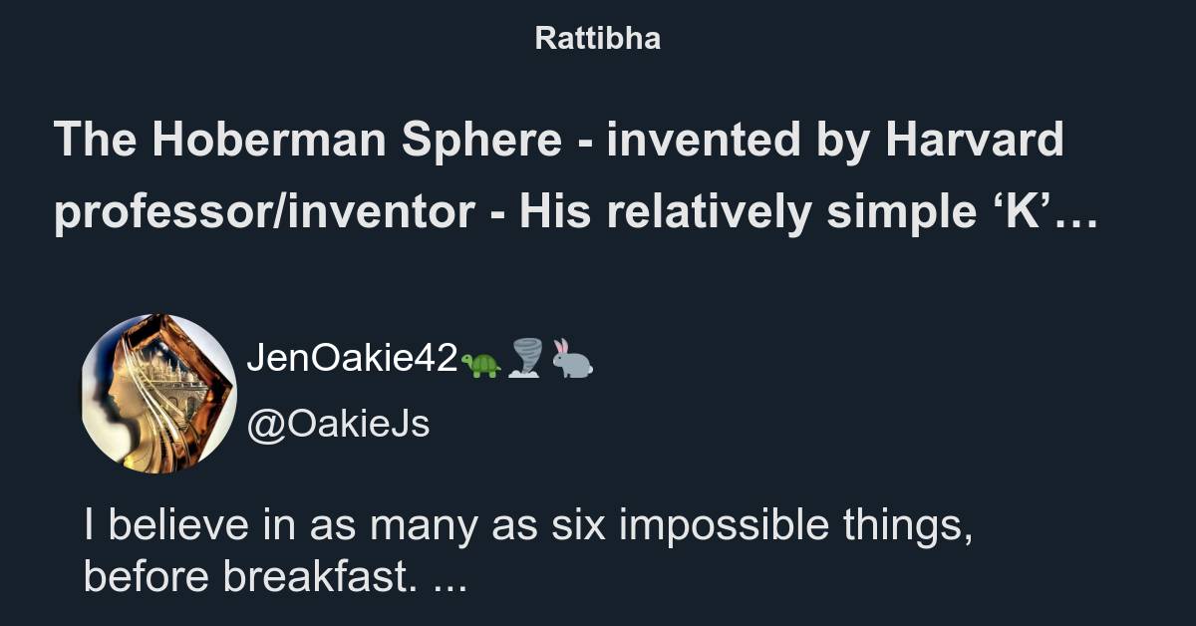This screenshot has height=626, width=1196.
Task: Click "professor/inventor" in the headline
Action: coord(264,212)
